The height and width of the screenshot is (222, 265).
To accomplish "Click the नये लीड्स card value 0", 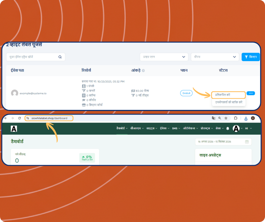I will tap(17, 161).
